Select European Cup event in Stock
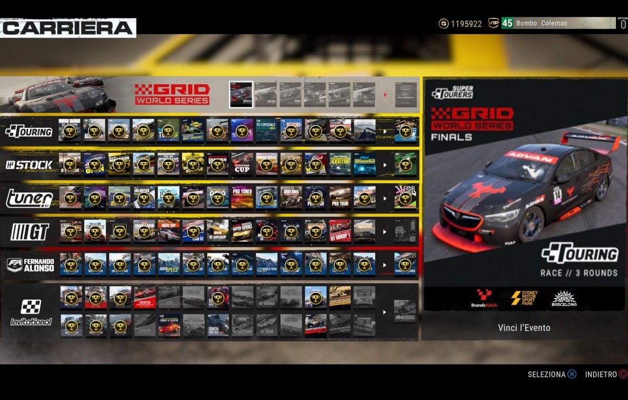628x400 pixels. click(x=242, y=164)
